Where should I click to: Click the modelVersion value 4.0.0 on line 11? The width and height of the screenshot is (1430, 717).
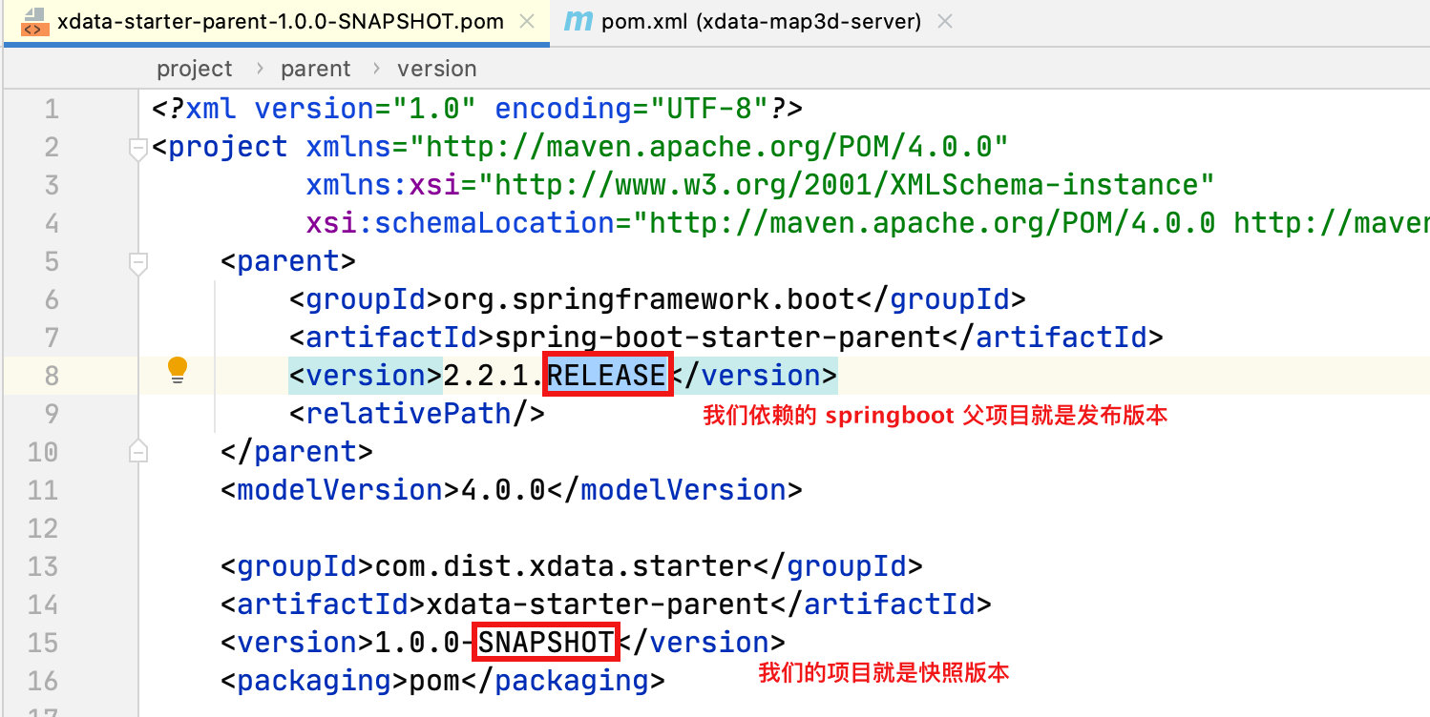click(502, 490)
